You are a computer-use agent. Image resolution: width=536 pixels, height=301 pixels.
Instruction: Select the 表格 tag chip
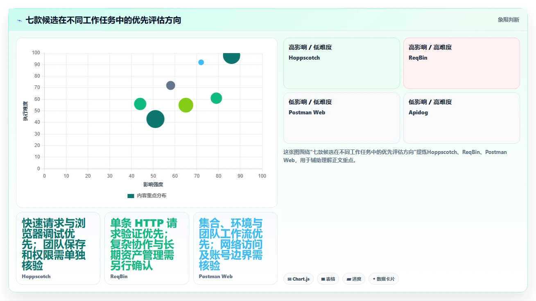[328, 279]
